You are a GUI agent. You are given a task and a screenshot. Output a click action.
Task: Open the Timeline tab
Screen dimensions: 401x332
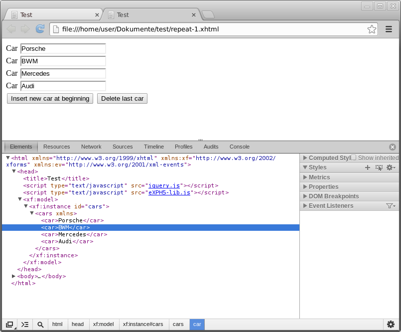pos(154,147)
